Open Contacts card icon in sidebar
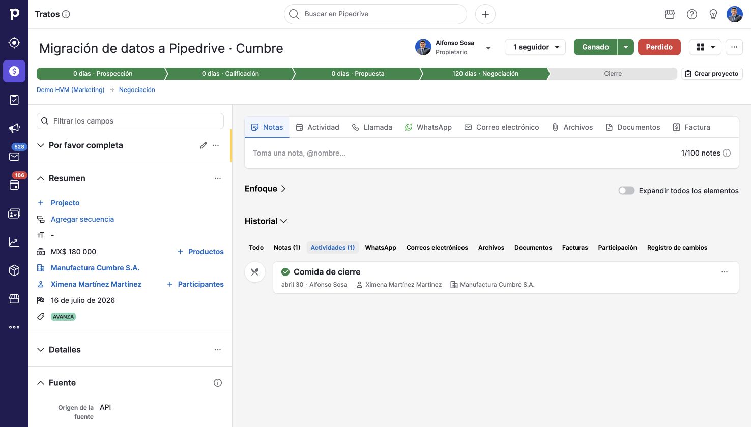Image resolution: width=751 pixels, height=427 pixels. click(x=14, y=213)
